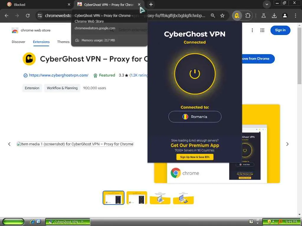Go to the Discover tab
Screen dimensions: 302x226
coord(19,42)
